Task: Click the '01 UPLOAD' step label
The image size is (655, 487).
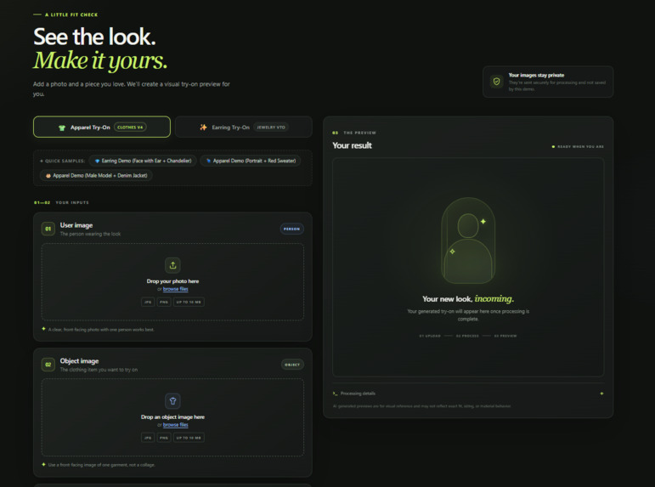Action: pyautogui.click(x=429, y=336)
